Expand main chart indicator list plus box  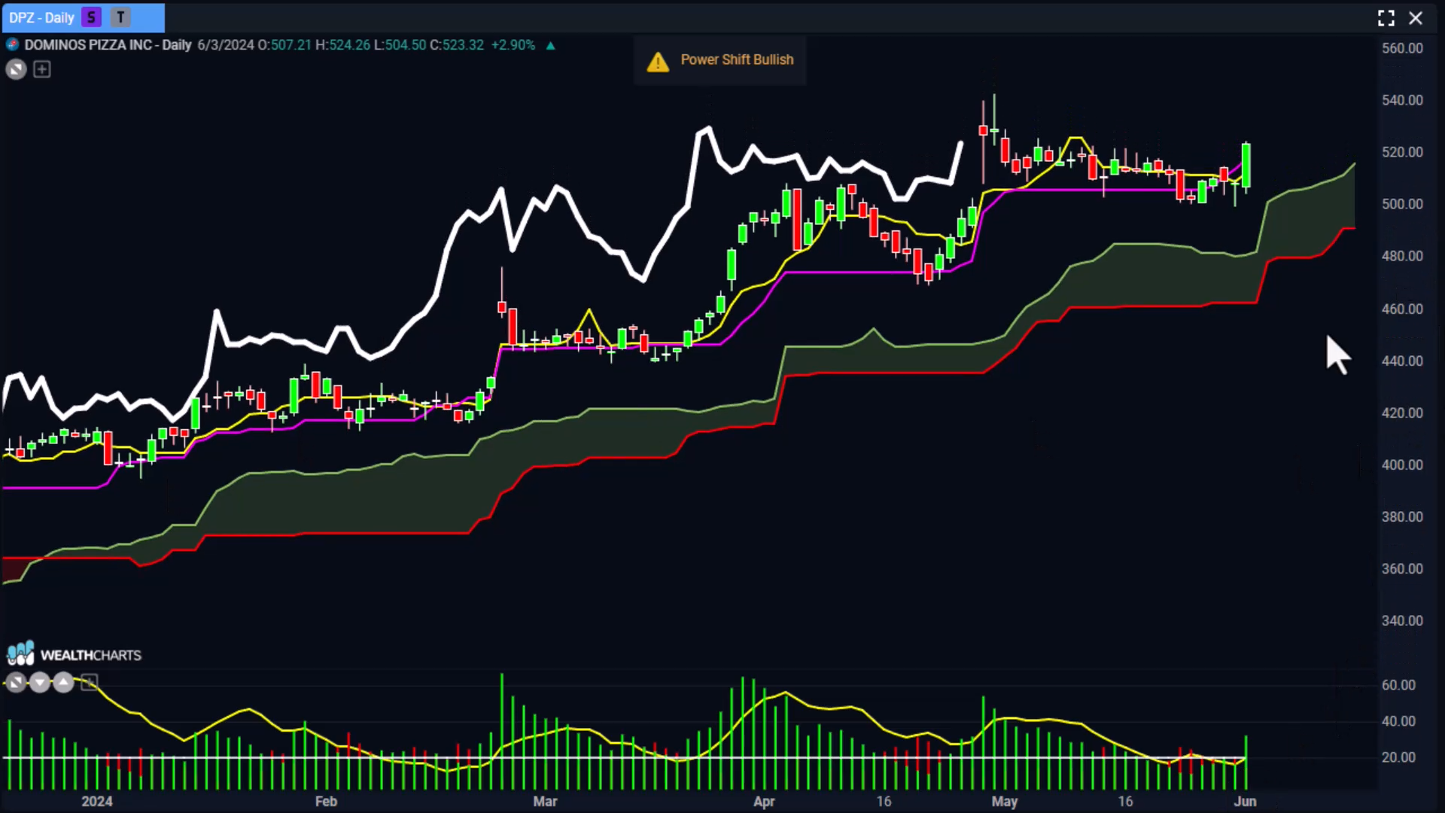coord(42,69)
